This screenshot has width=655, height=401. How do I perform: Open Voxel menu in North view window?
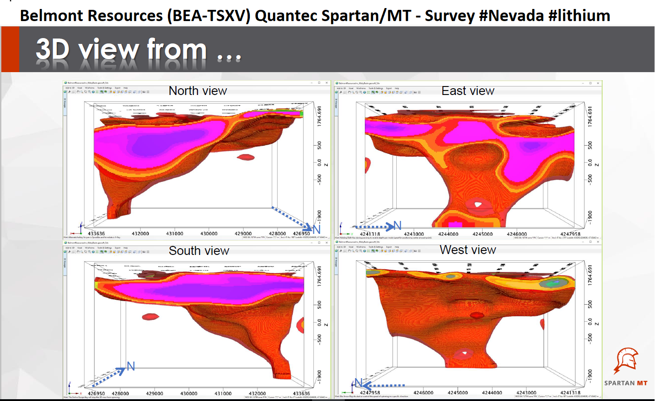point(80,88)
